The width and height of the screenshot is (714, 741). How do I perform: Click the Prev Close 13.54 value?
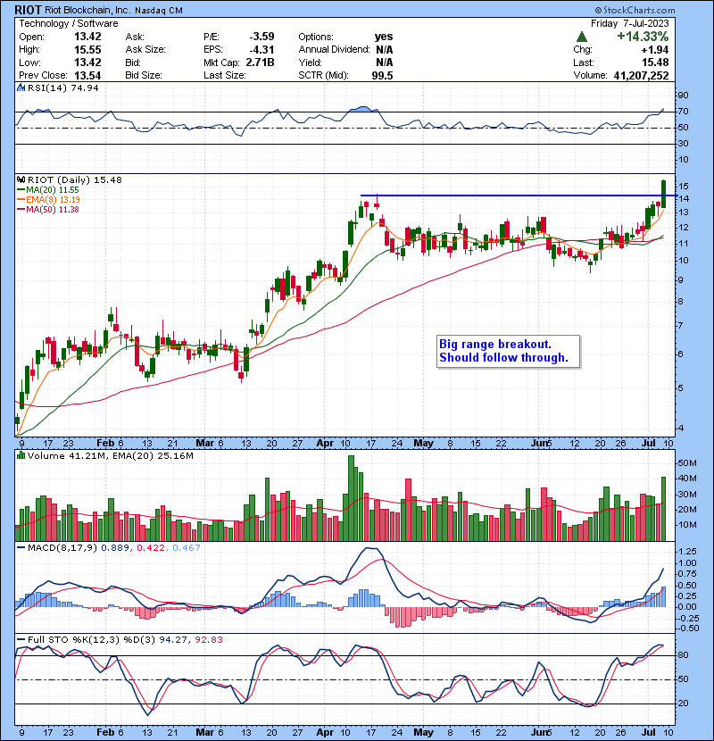[x=87, y=75]
